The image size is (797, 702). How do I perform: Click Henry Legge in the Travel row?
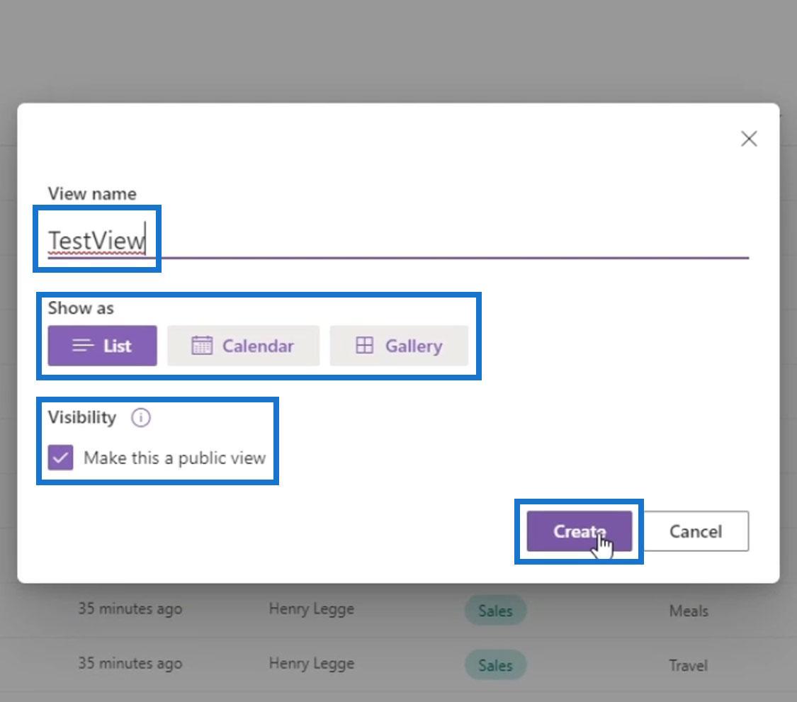pos(312,664)
